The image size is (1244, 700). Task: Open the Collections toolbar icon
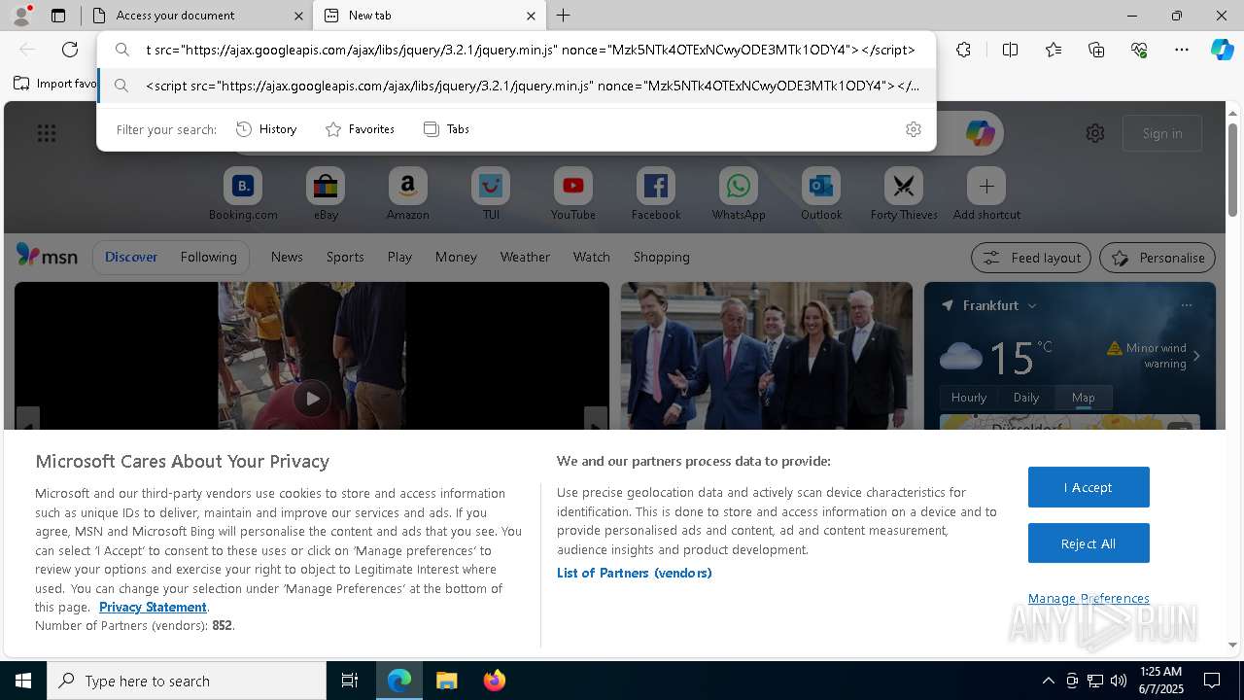pyautogui.click(x=1096, y=50)
